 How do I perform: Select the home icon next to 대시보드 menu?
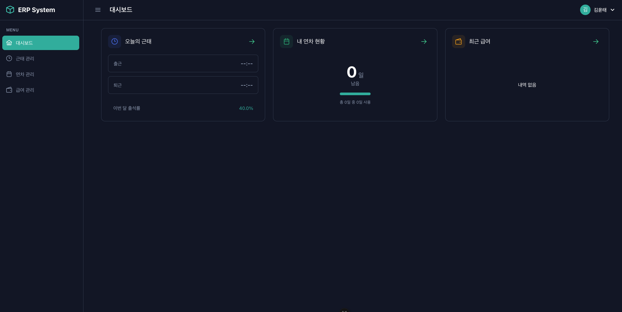point(9,43)
